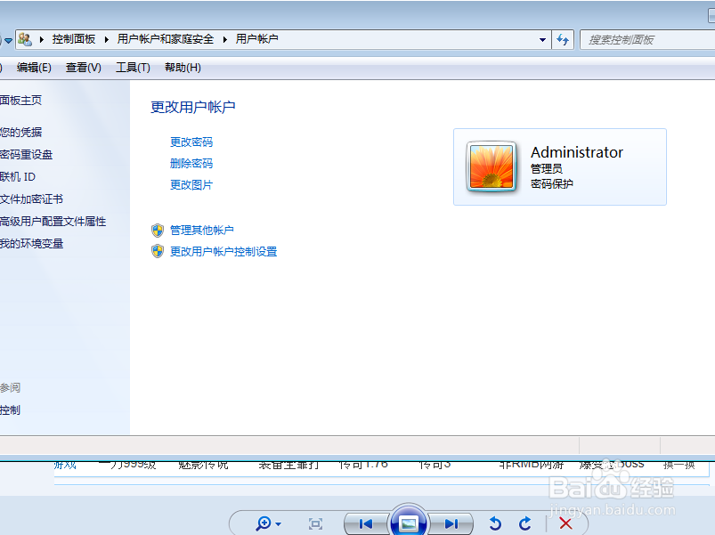Click the UAC shield beside 管理其他帐户
The width and height of the screenshot is (715, 535).
tap(158, 231)
